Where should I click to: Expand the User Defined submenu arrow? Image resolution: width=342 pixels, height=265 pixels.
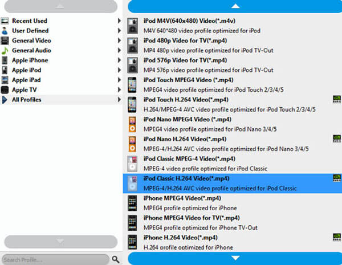[x=119, y=31]
